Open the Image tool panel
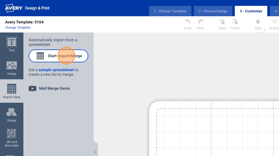This screenshot has width=279, height=156. [x=12, y=67]
